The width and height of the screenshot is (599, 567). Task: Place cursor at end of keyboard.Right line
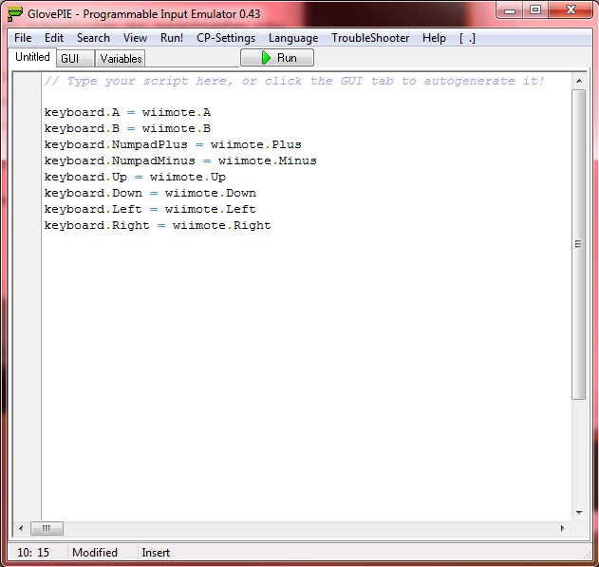pos(272,225)
